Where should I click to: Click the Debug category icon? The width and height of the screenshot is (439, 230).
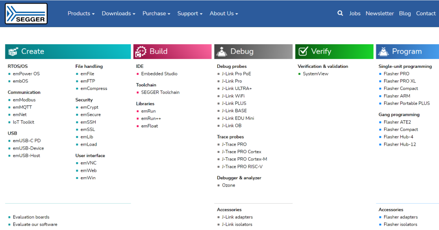pyautogui.click(x=222, y=52)
